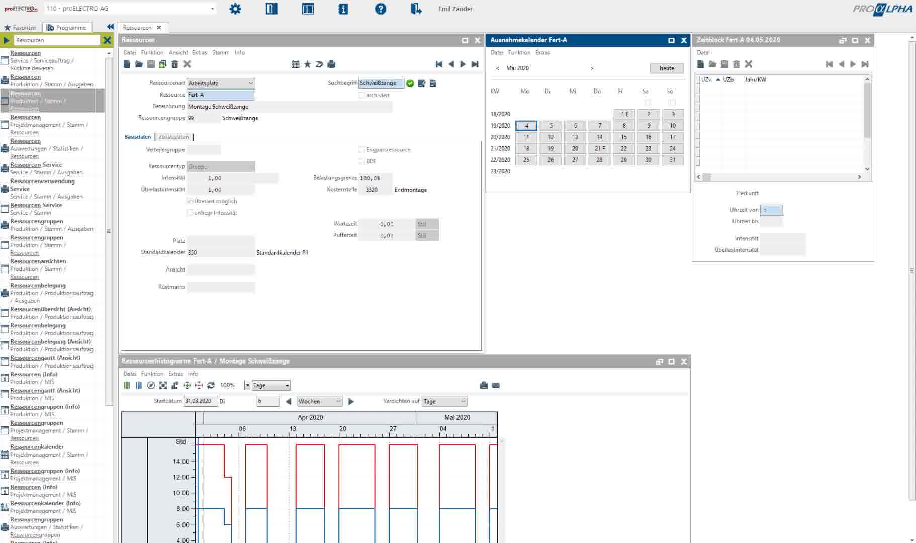Click heute button in calendar
This screenshot has height=543, width=916.
tap(667, 68)
